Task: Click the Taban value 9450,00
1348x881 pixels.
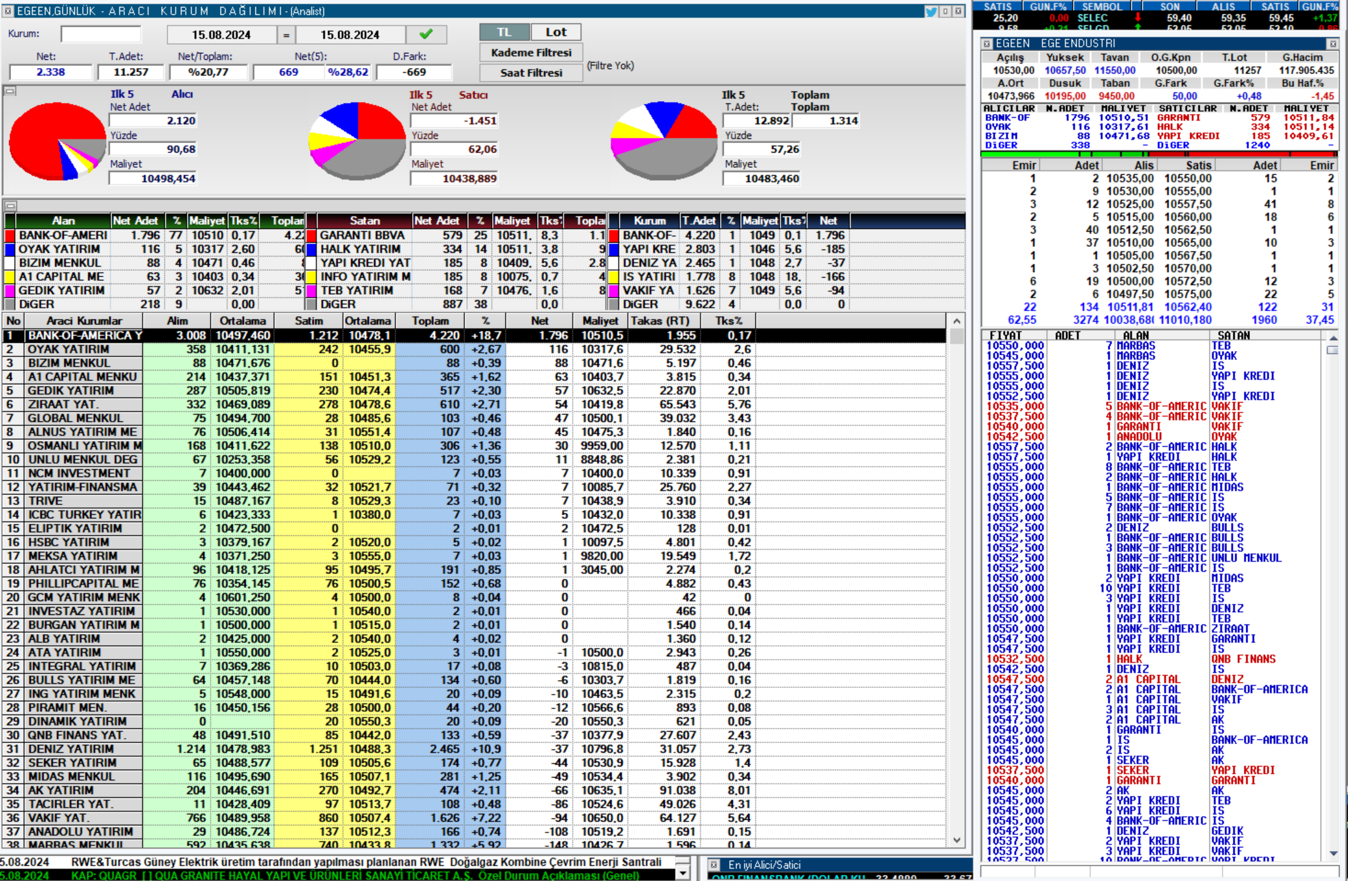Action: point(1116,96)
